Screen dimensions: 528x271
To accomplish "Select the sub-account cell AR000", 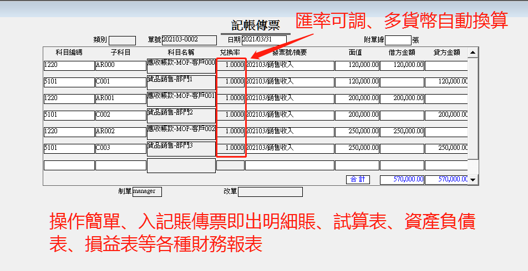I will (x=120, y=65).
